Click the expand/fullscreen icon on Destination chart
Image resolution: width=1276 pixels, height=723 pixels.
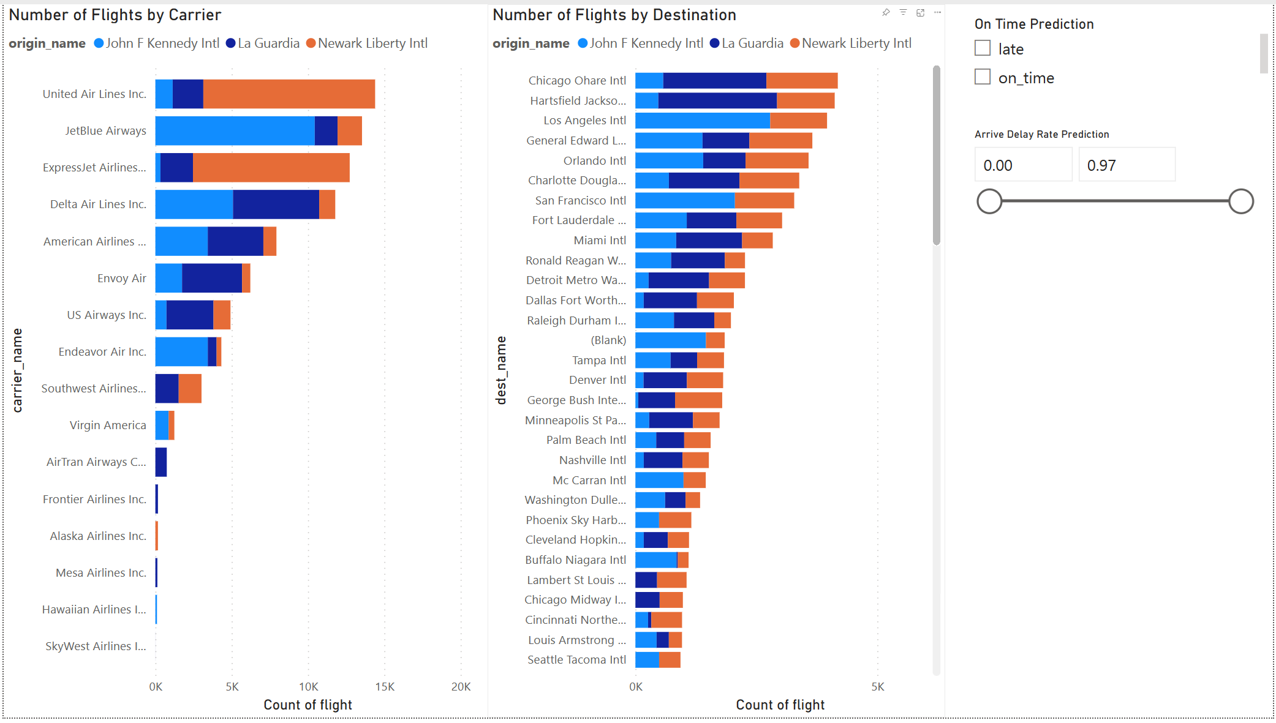(x=920, y=13)
